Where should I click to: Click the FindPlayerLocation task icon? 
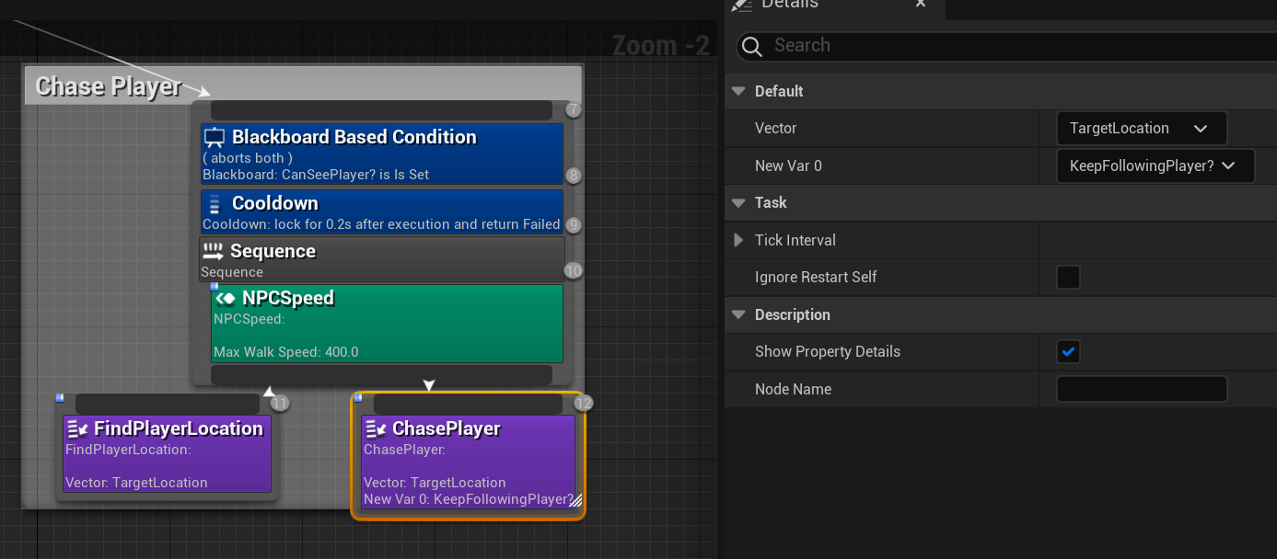point(78,428)
